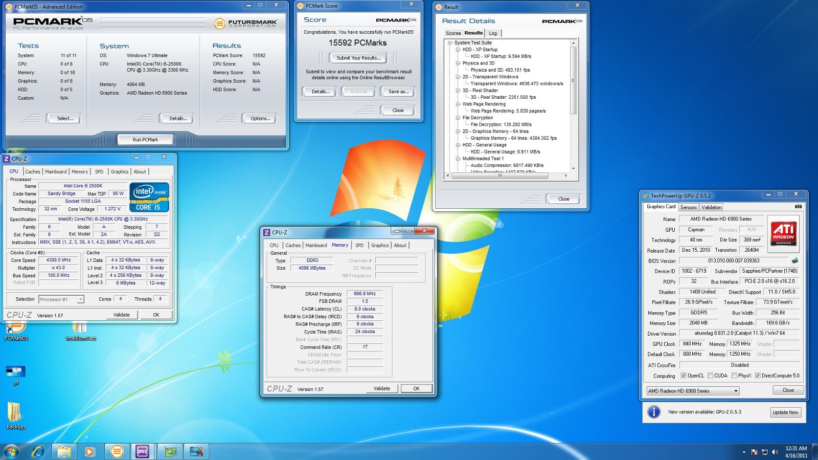
Task: Click BIOS save chip icon in GPU-Z
Action: coord(794,260)
